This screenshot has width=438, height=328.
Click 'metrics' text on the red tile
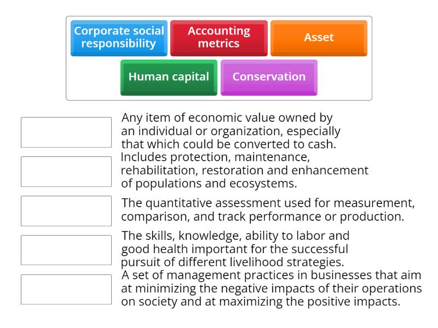[218, 44]
